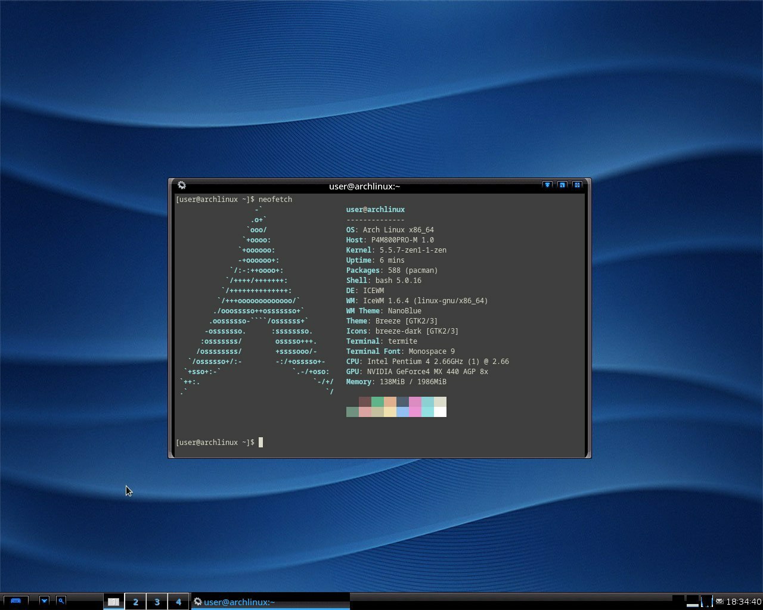Click the 'GPU: NVIDIA GeForce4 MX 440' line
This screenshot has height=610, width=763.
(417, 372)
